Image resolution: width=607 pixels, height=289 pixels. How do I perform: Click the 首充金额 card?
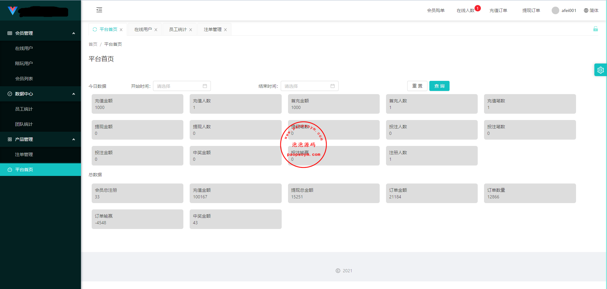pyautogui.click(x=334, y=104)
